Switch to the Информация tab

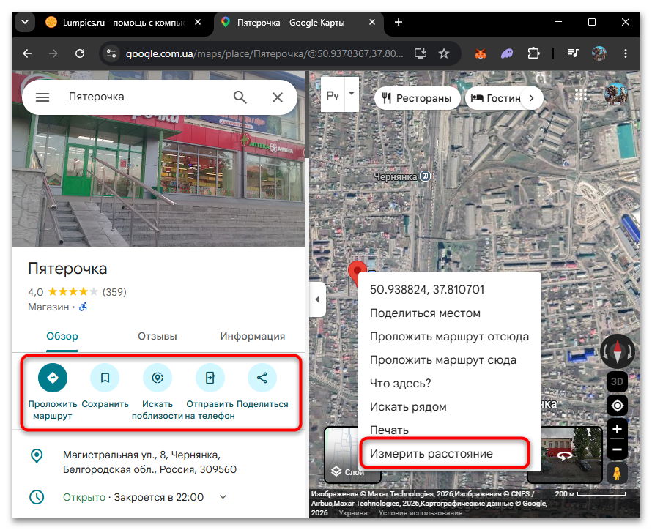pyautogui.click(x=253, y=337)
